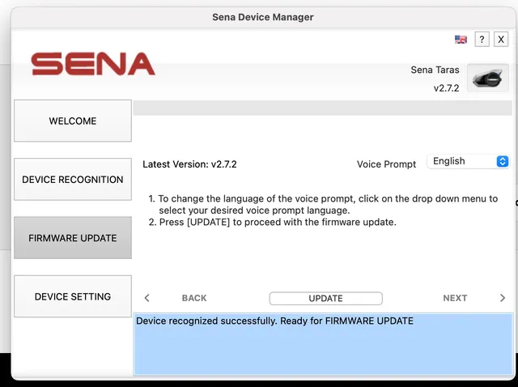Click the right chevron arrow beside NEXT

[503, 298]
